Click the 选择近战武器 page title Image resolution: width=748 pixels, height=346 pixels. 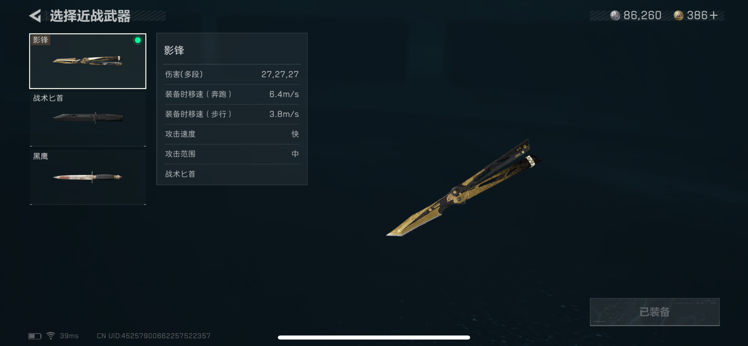click(90, 16)
